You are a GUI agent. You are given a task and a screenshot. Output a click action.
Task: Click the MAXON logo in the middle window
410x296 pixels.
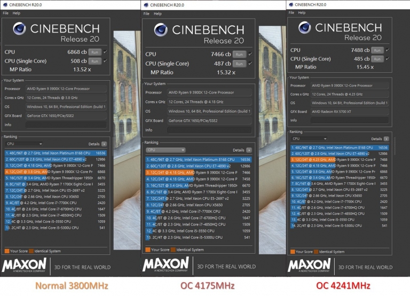pyautogui.click(x=165, y=264)
